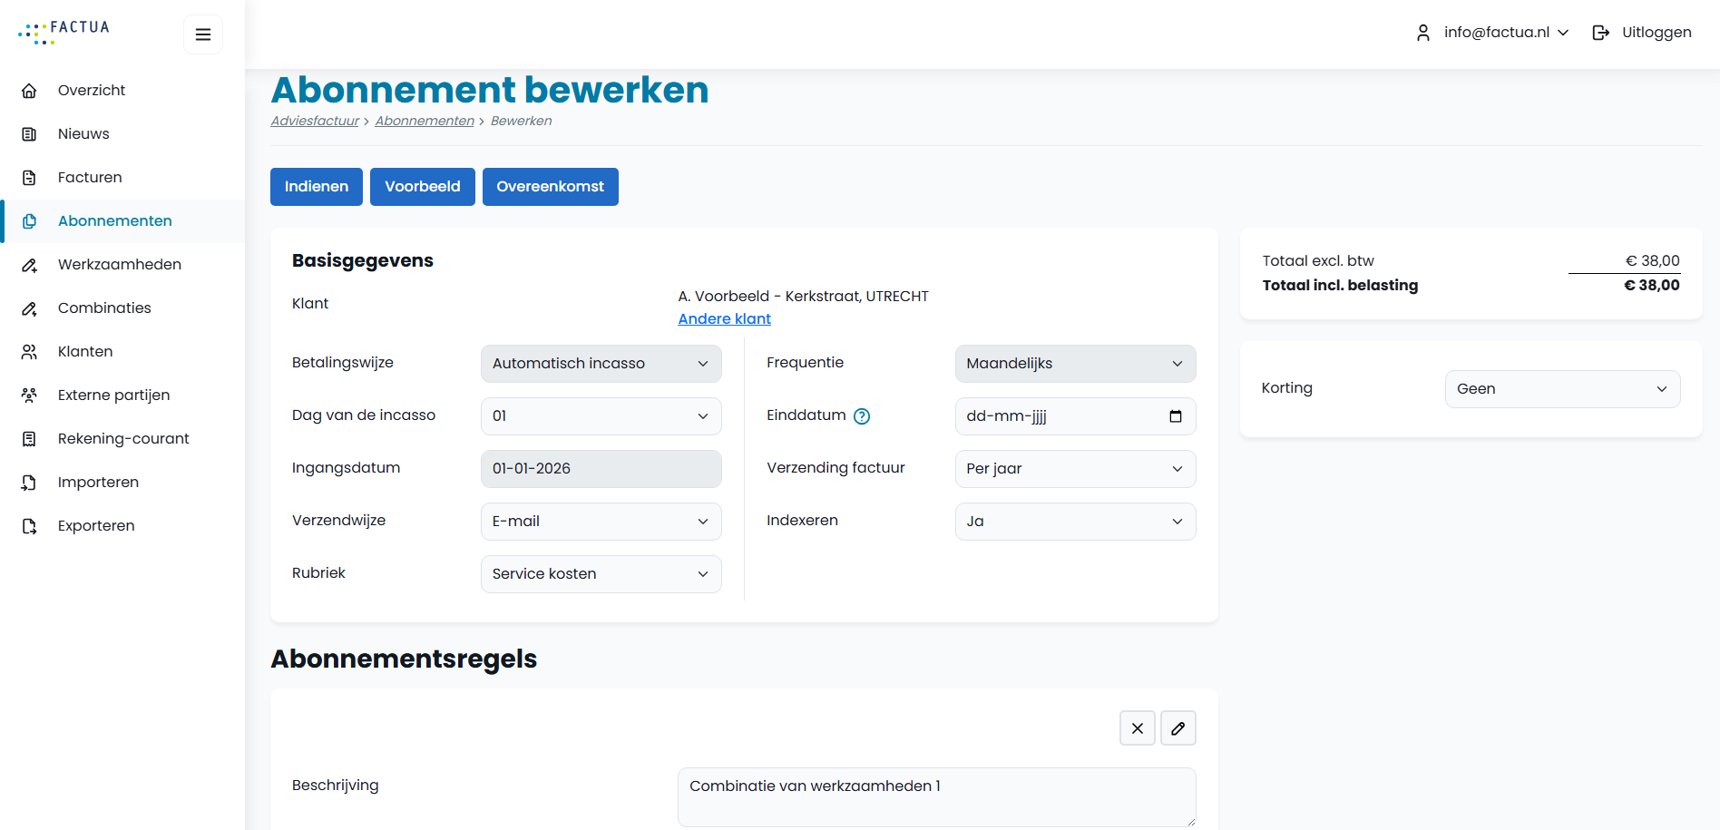This screenshot has height=830, width=1720.
Task: Click the newspaper icon beside Nieuws
Action: click(x=29, y=134)
